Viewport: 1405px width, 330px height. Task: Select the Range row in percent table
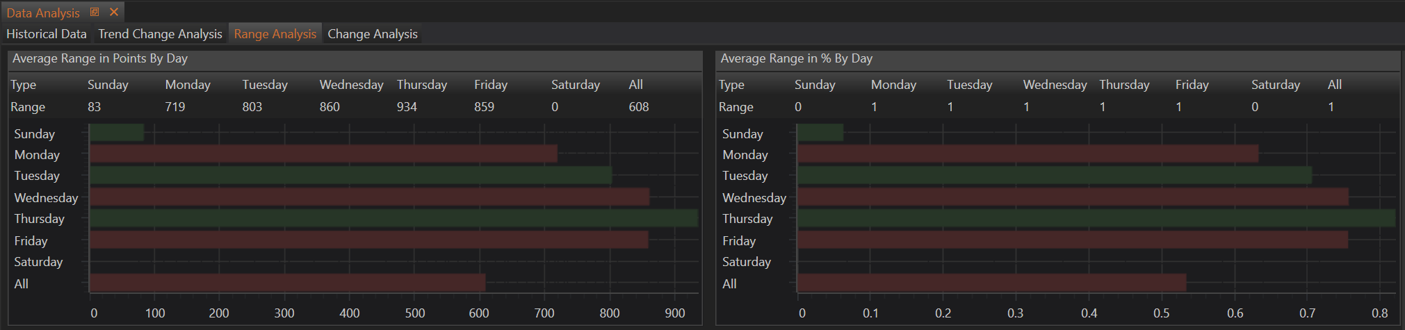click(736, 107)
